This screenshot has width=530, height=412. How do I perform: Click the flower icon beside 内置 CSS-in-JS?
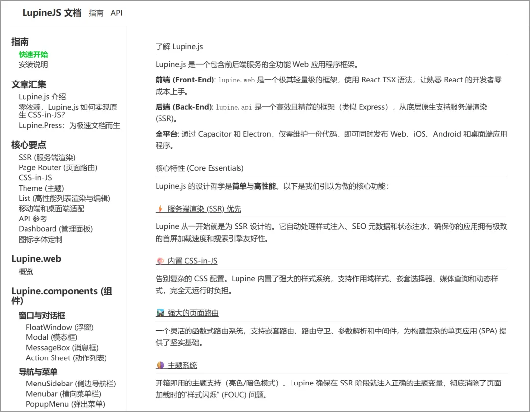[x=160, y=261]
